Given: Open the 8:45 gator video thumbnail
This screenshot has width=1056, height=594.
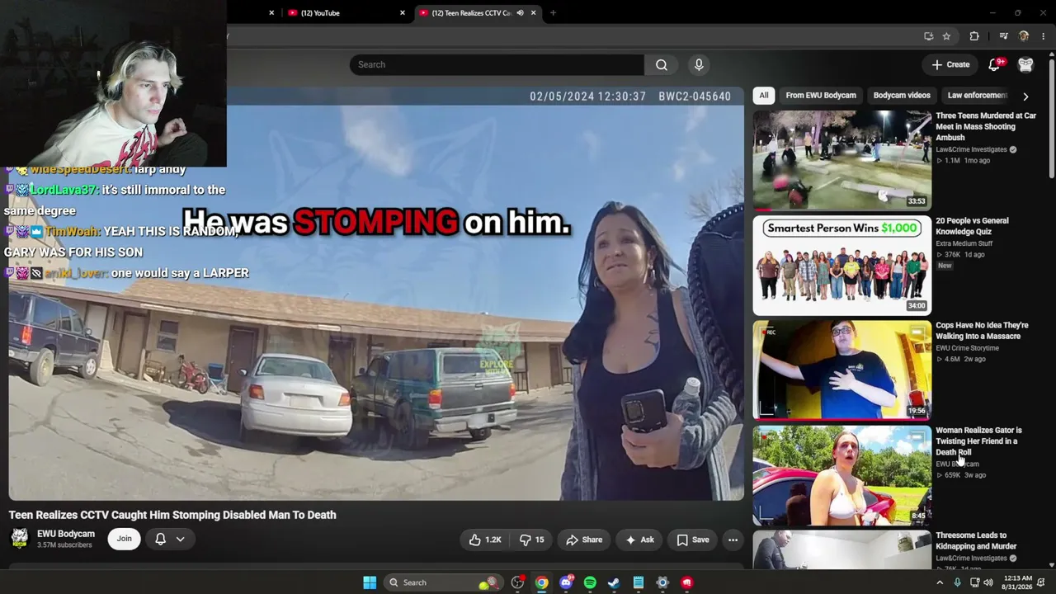Looking at the screenshot, I should [x=841, y=476].
